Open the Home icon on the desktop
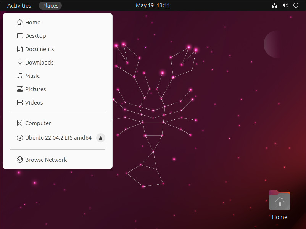Image resolution: width=306 pixels, height=229 pixels. pyautogui.click(x=279, y=200)
